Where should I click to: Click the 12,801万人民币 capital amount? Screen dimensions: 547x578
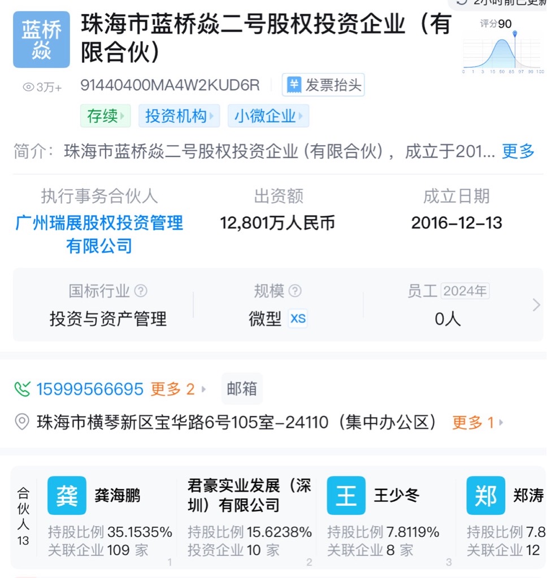click(277, 223)
